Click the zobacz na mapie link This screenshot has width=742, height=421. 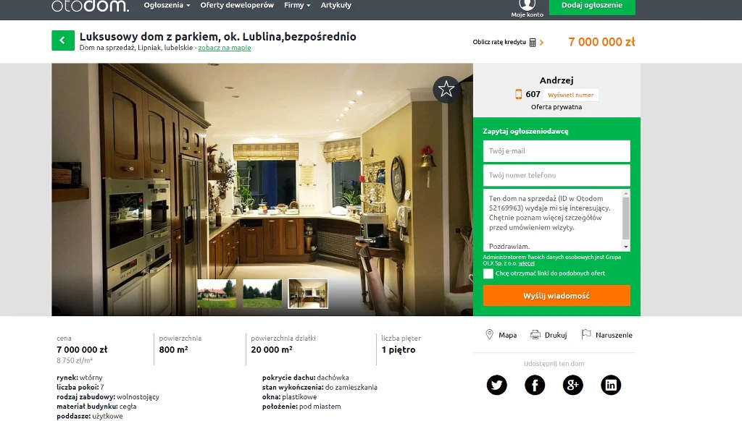click(x=225, y=48)
